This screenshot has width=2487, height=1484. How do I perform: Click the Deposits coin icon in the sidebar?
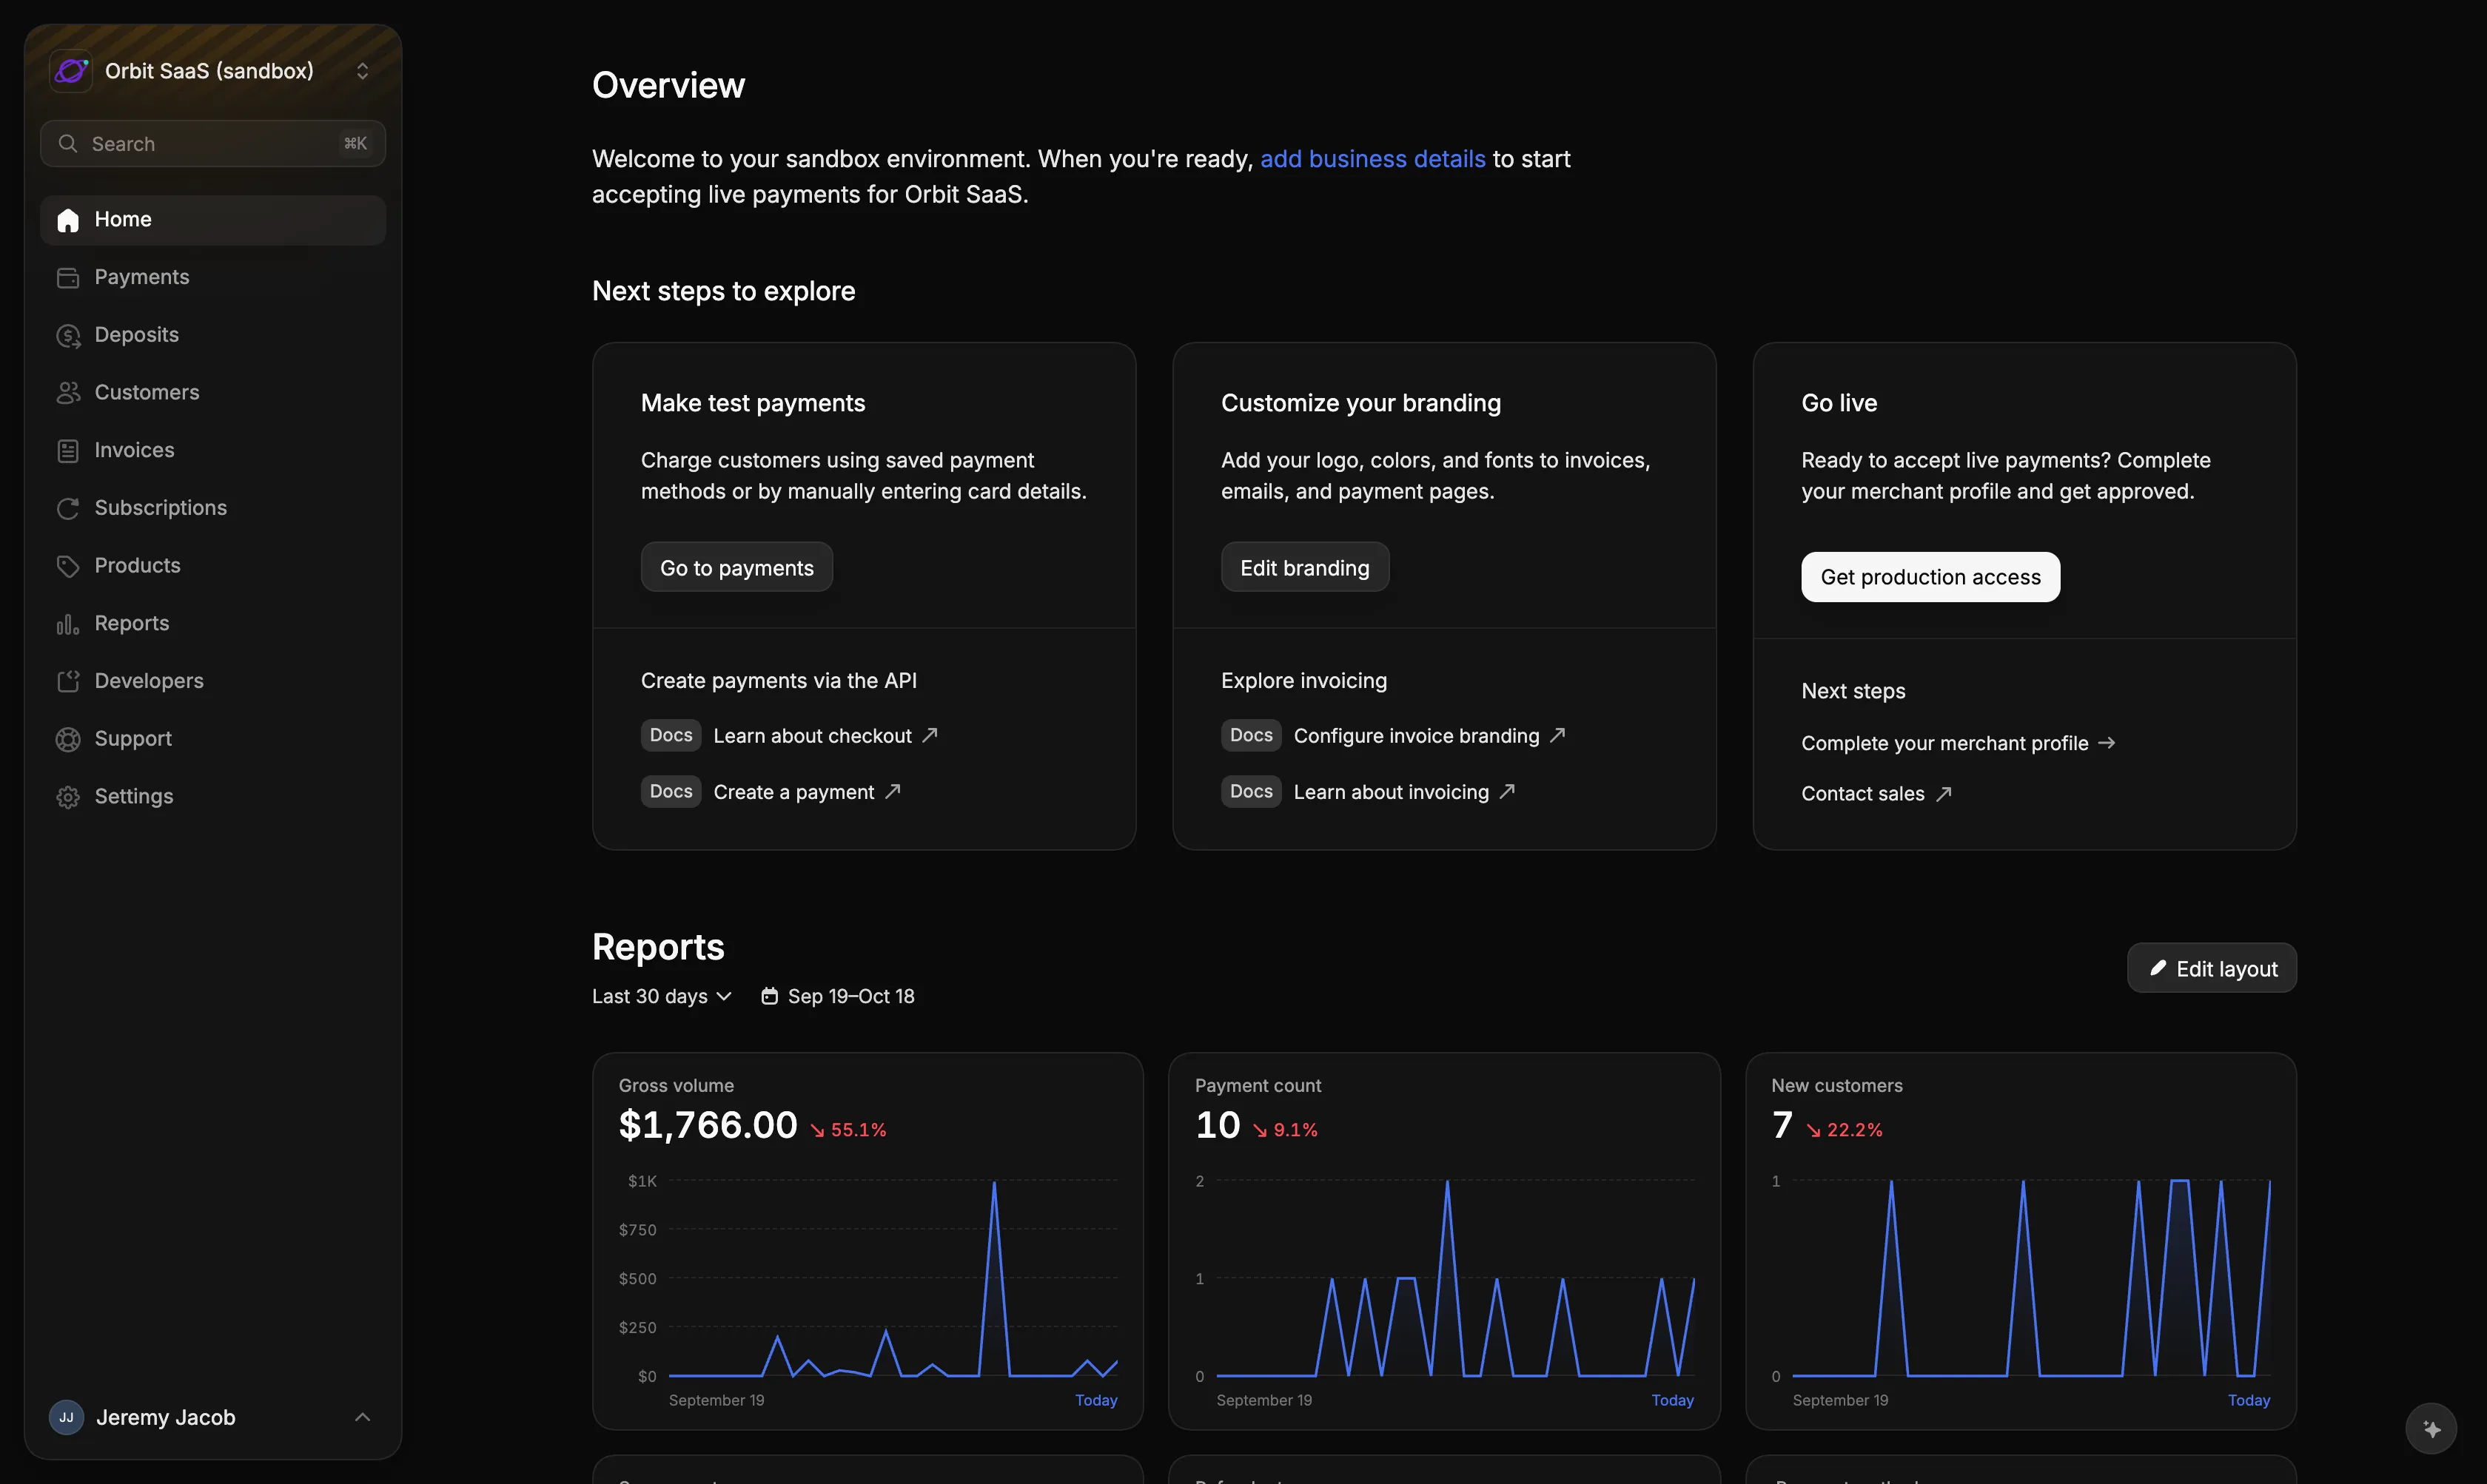coord(68,336)
